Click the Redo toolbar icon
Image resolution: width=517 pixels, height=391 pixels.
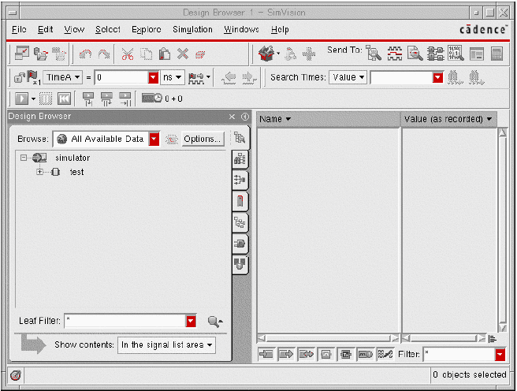pyautogui.click(x=104, y=54)
